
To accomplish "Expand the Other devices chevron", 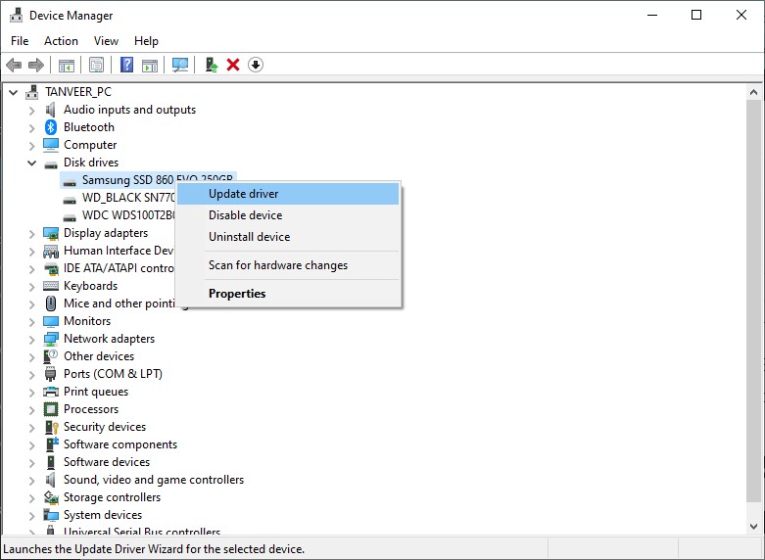I will pos(32,356).
